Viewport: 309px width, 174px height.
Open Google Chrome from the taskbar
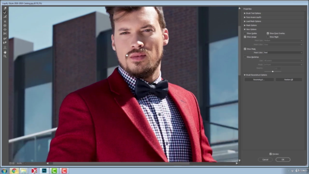click(14, 171)
